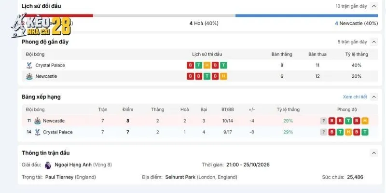Image resolution: width=386 pixels, height=193 pixels.
Task: Click rank 14 in Crystal Palace standings row
Action: tap(29, 132)
